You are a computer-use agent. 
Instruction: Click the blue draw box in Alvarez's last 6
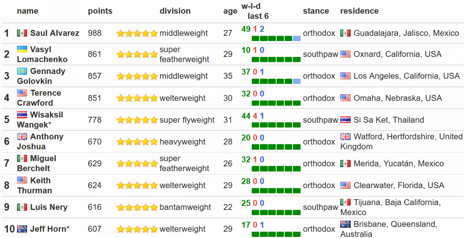pyautogui.click(x=297, y=38)
